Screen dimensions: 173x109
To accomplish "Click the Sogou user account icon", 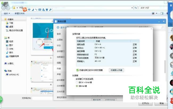I will pyautogui.click(x=44, y=10).
